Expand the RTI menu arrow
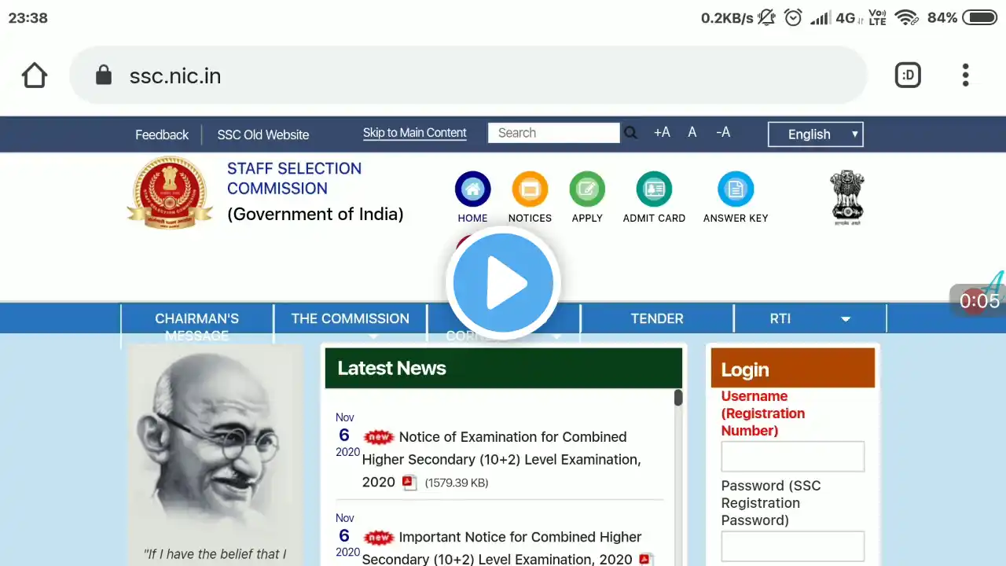 pyautogui.click(x=846, y=319)
